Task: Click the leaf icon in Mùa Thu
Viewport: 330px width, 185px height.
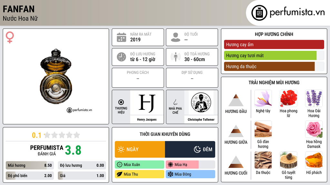Action: 120,174
